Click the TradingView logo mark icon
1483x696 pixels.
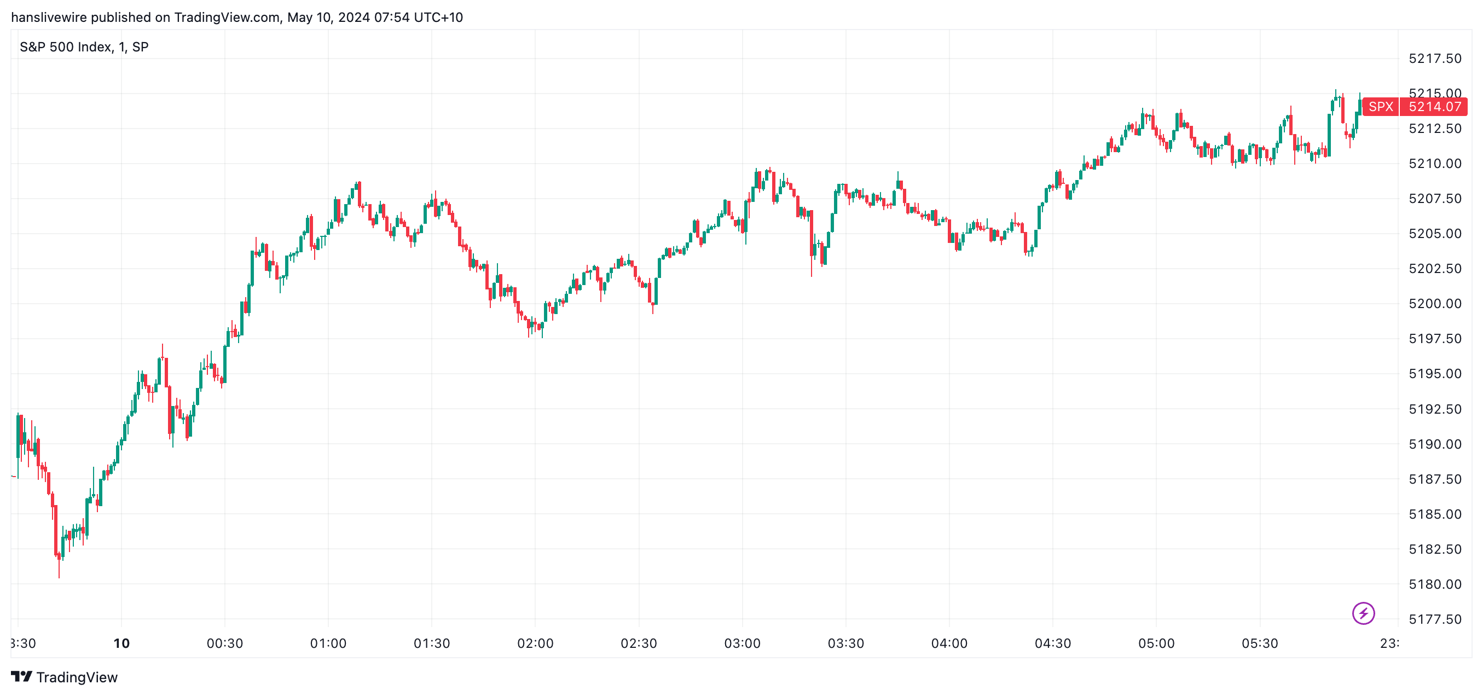21,676
